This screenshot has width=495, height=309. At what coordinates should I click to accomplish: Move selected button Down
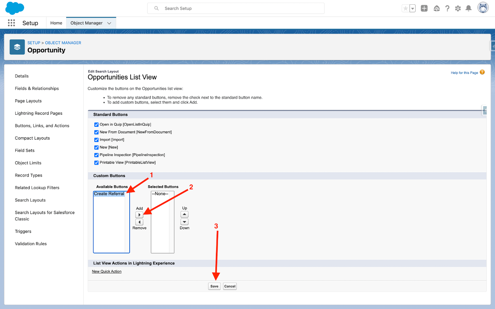(184, 222)
